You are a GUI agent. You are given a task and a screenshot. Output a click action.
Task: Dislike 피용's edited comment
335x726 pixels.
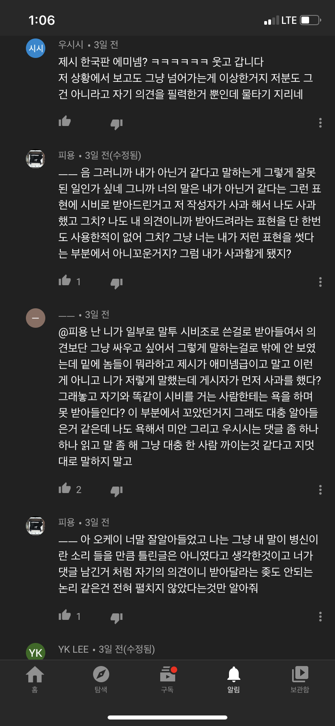pos(117,283)
